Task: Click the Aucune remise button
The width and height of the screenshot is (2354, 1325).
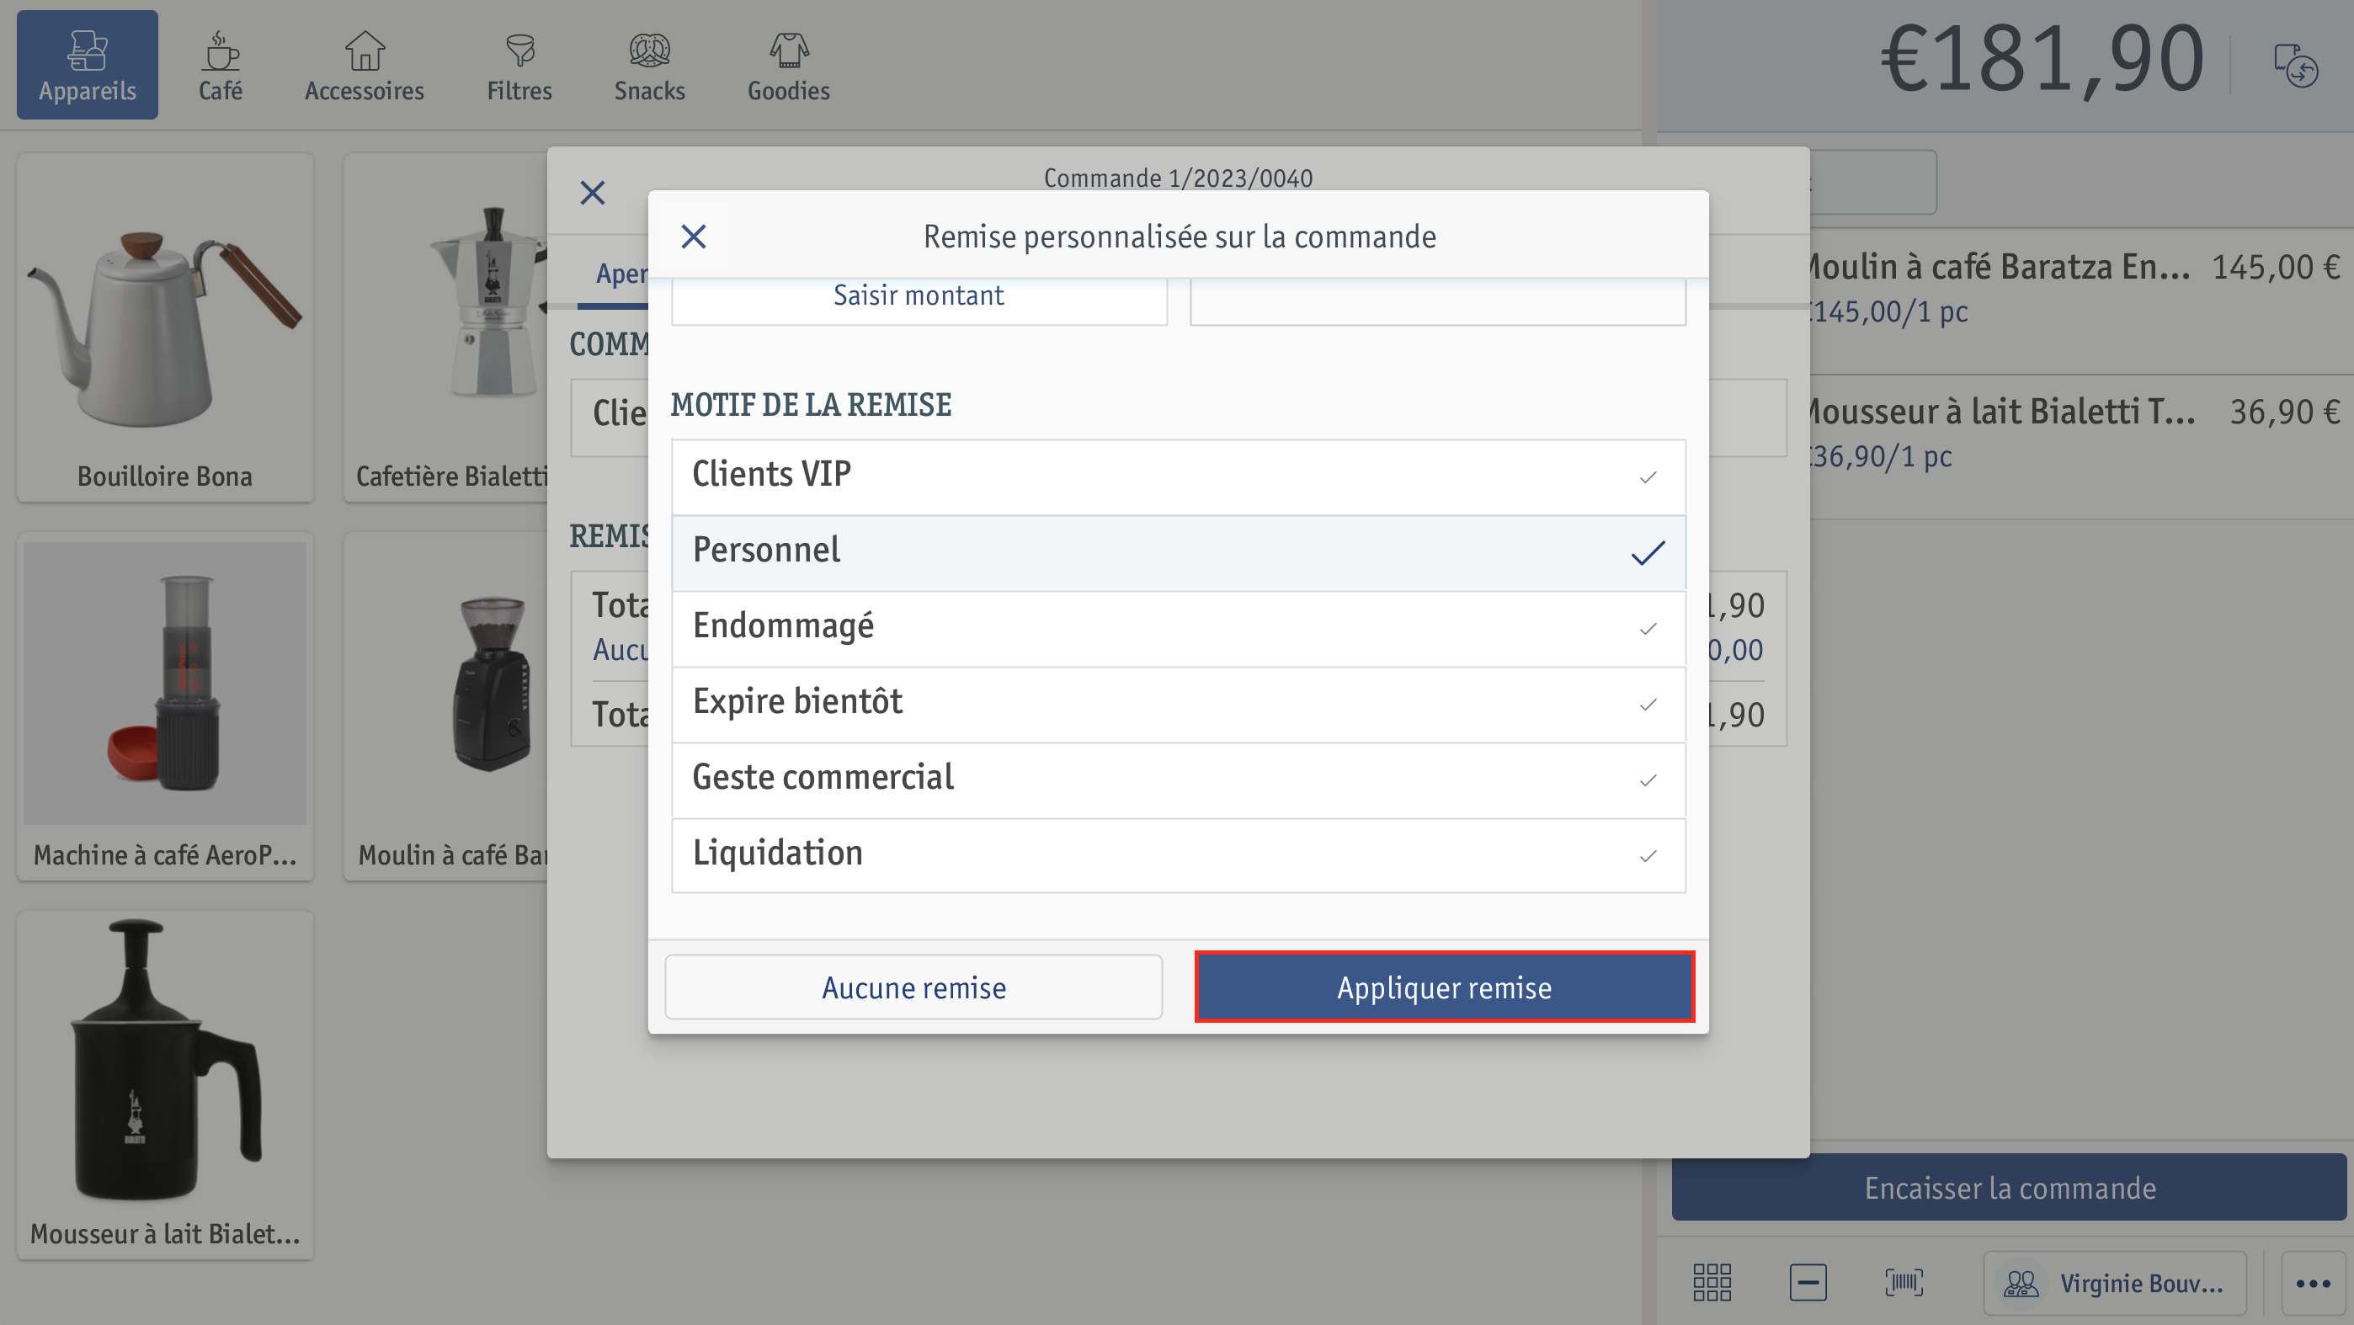Action: coord(913,987)
